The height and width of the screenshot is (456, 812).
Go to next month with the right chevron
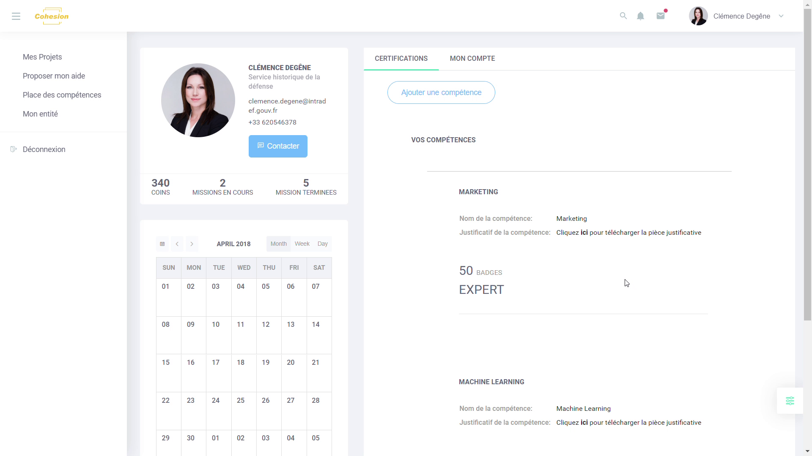[x=192, y=244]
